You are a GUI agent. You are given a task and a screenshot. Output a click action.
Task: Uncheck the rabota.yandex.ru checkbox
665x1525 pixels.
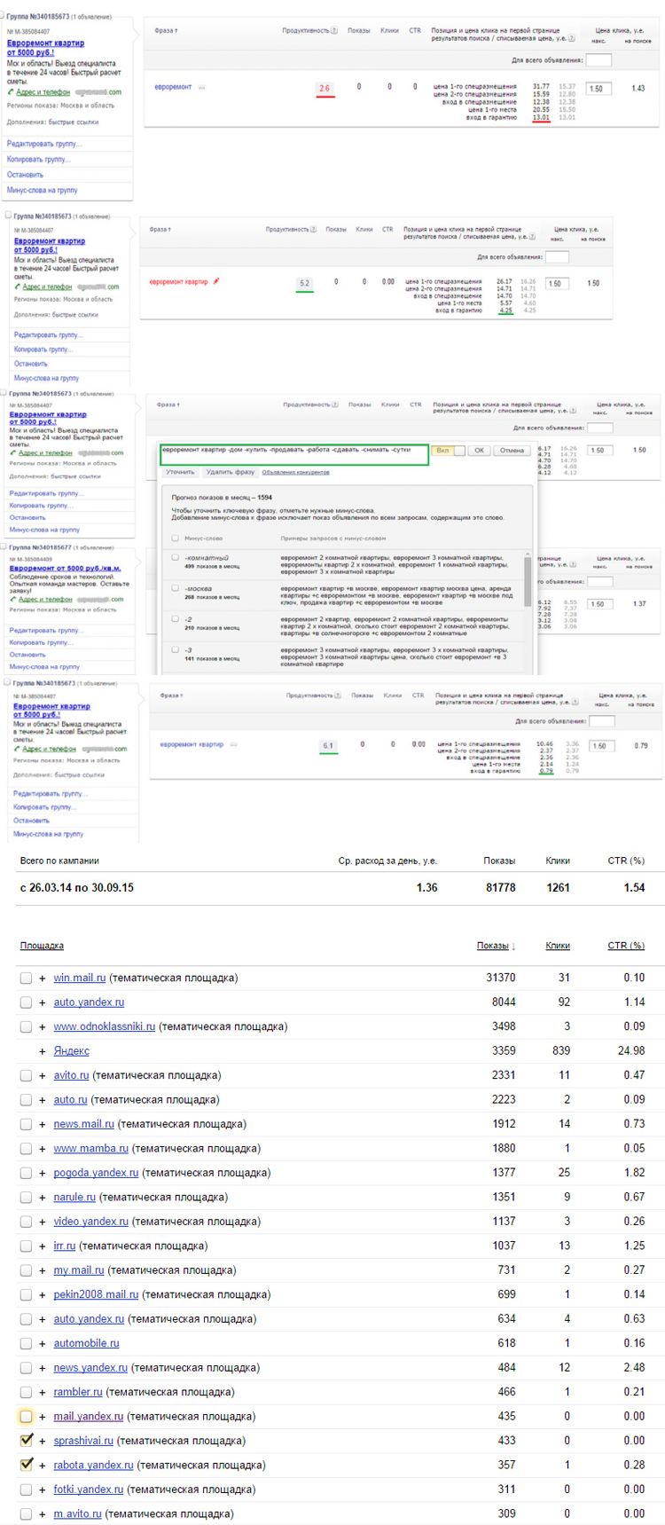[26, 1465]
